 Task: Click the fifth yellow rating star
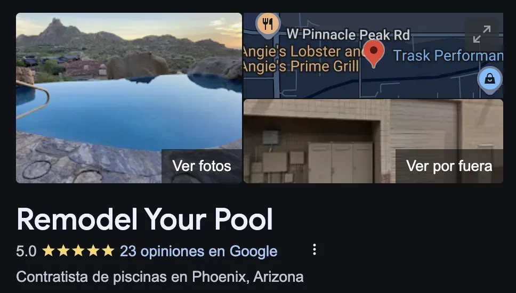[x=108, y=251]
